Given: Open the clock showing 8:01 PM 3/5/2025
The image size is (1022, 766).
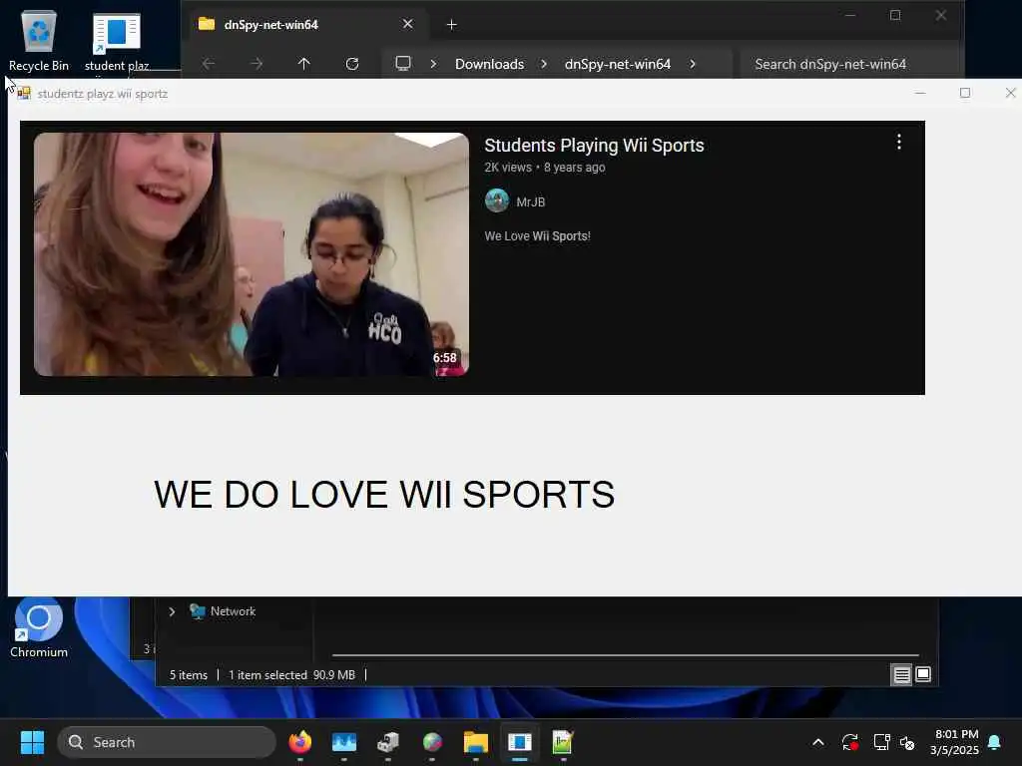Looking at the screenshot, I should [x=955, y=742].
